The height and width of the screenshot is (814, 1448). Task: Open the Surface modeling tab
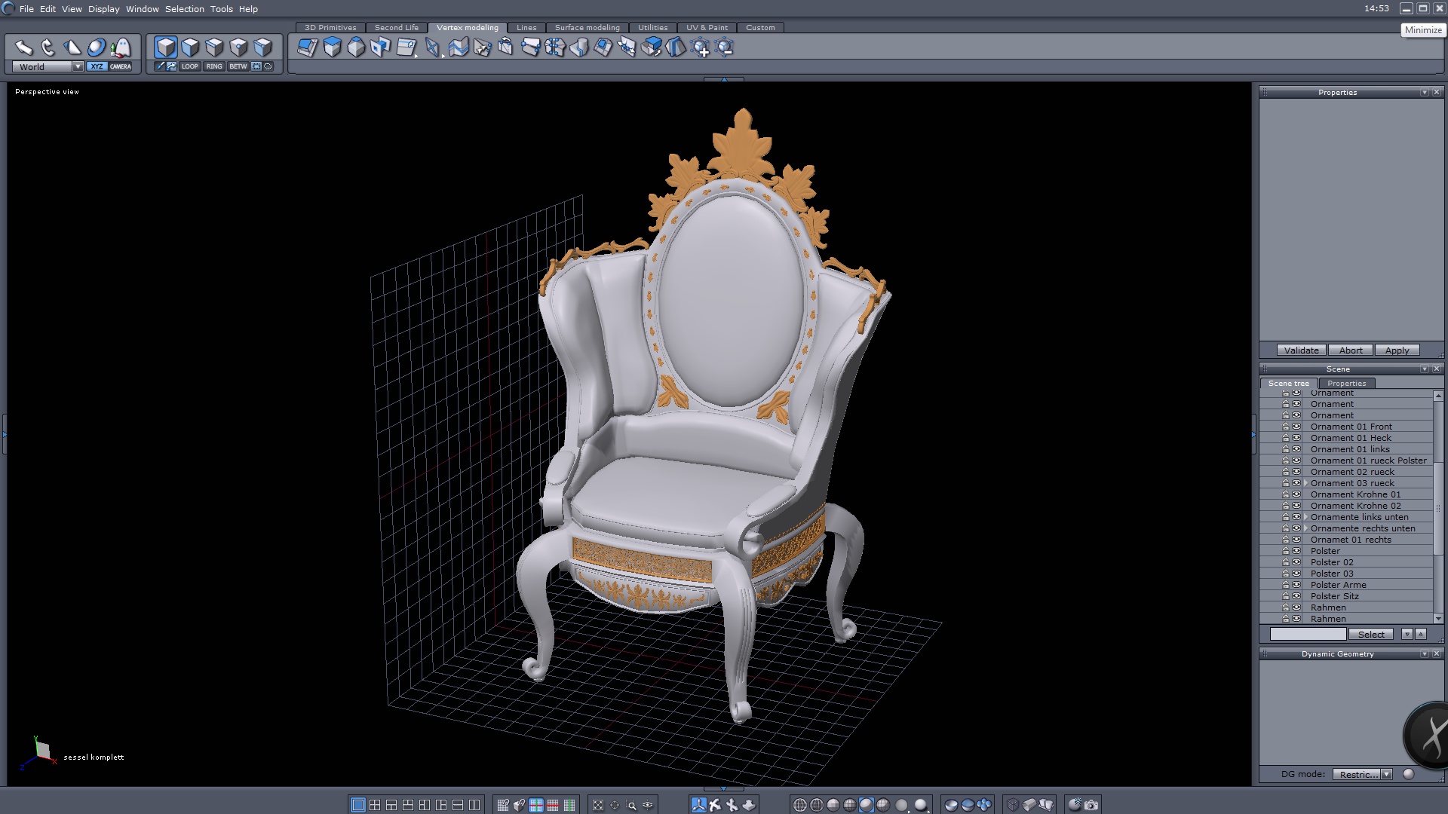[587, 27]
